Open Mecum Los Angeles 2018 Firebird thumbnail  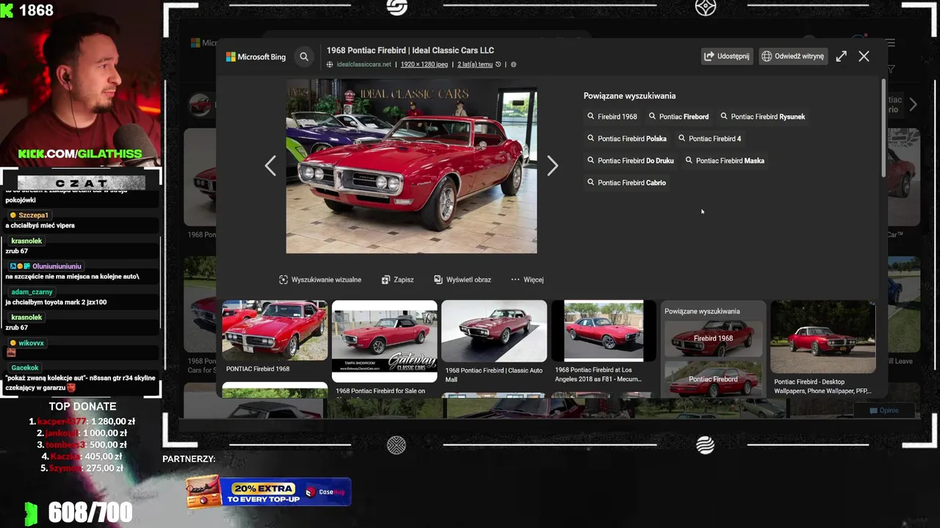(x=604, y=331)
